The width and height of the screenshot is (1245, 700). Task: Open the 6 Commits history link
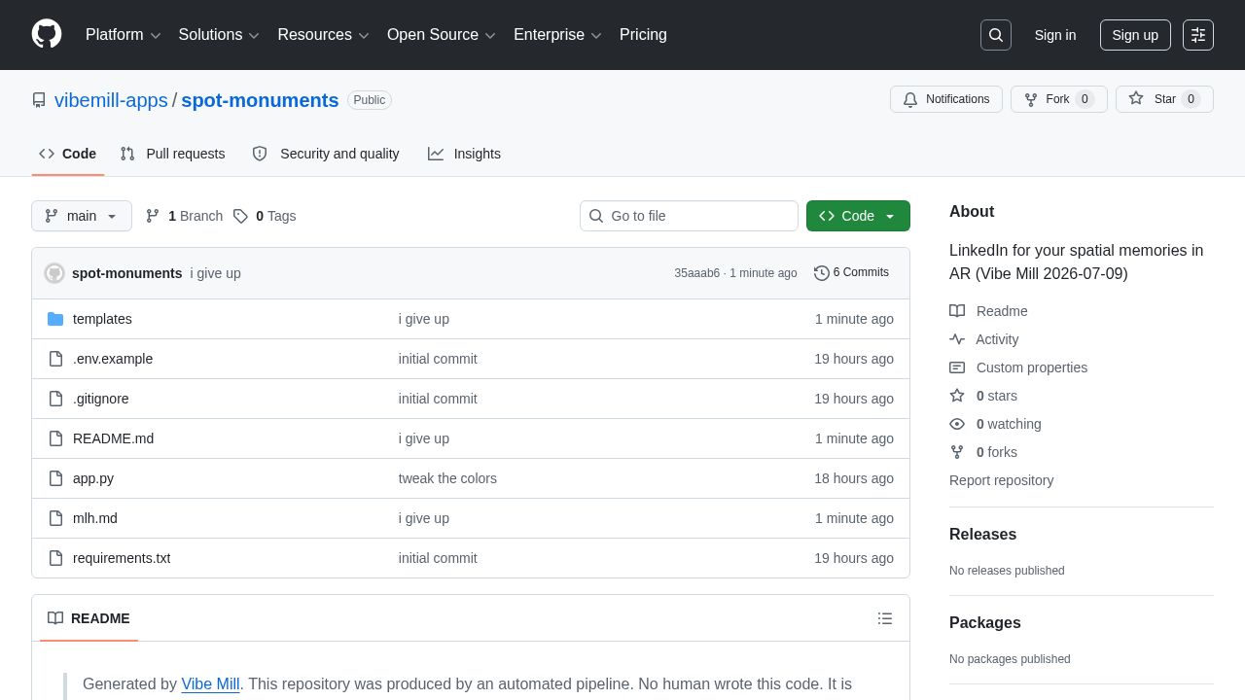[851, 273]
